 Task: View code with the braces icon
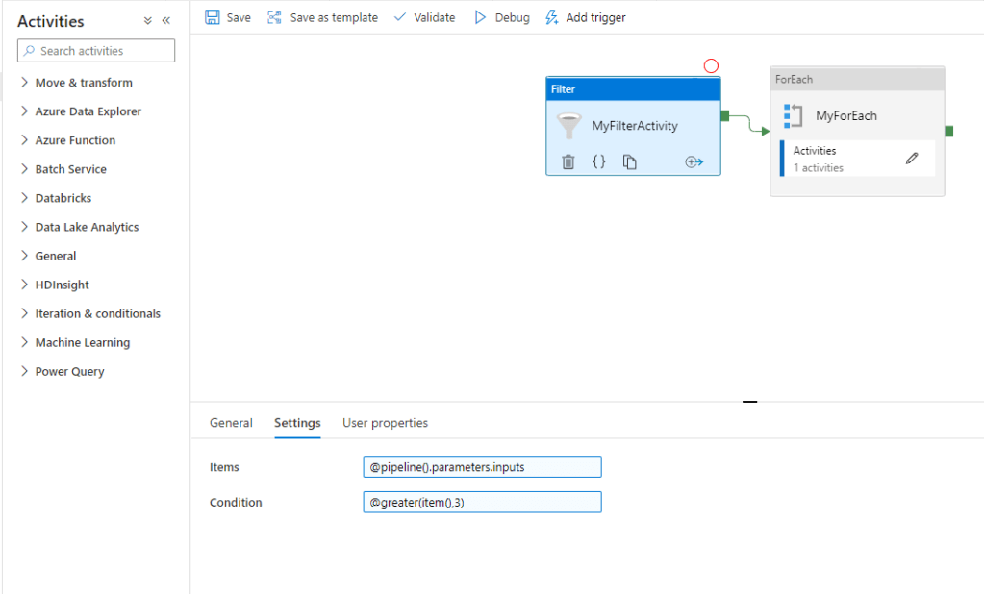click(598, 162)
